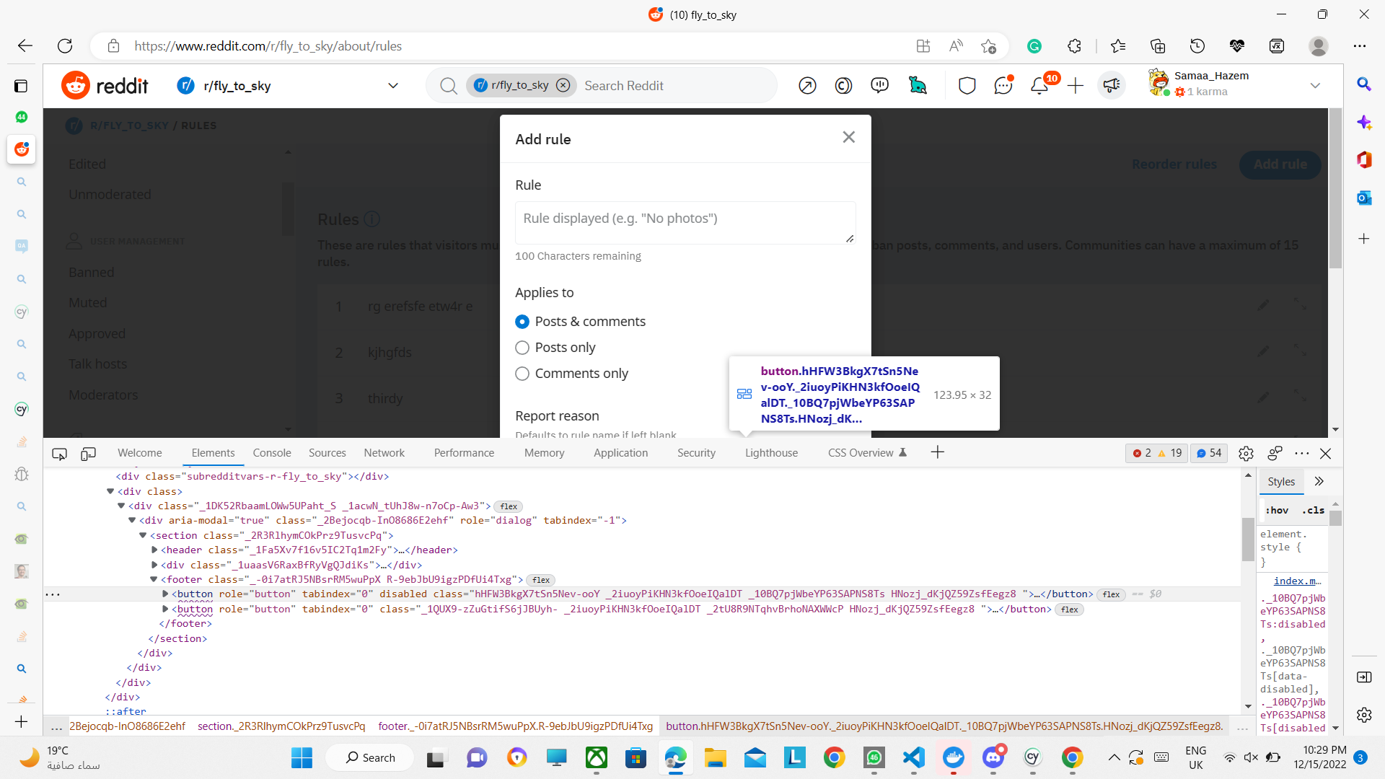Close the Add rule dialog
Image resolution: width=1385 pixels, height=779 pixels.
[x=848, y=137]
